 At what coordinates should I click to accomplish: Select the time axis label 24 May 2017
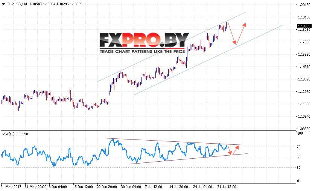[x=11, y=187]
